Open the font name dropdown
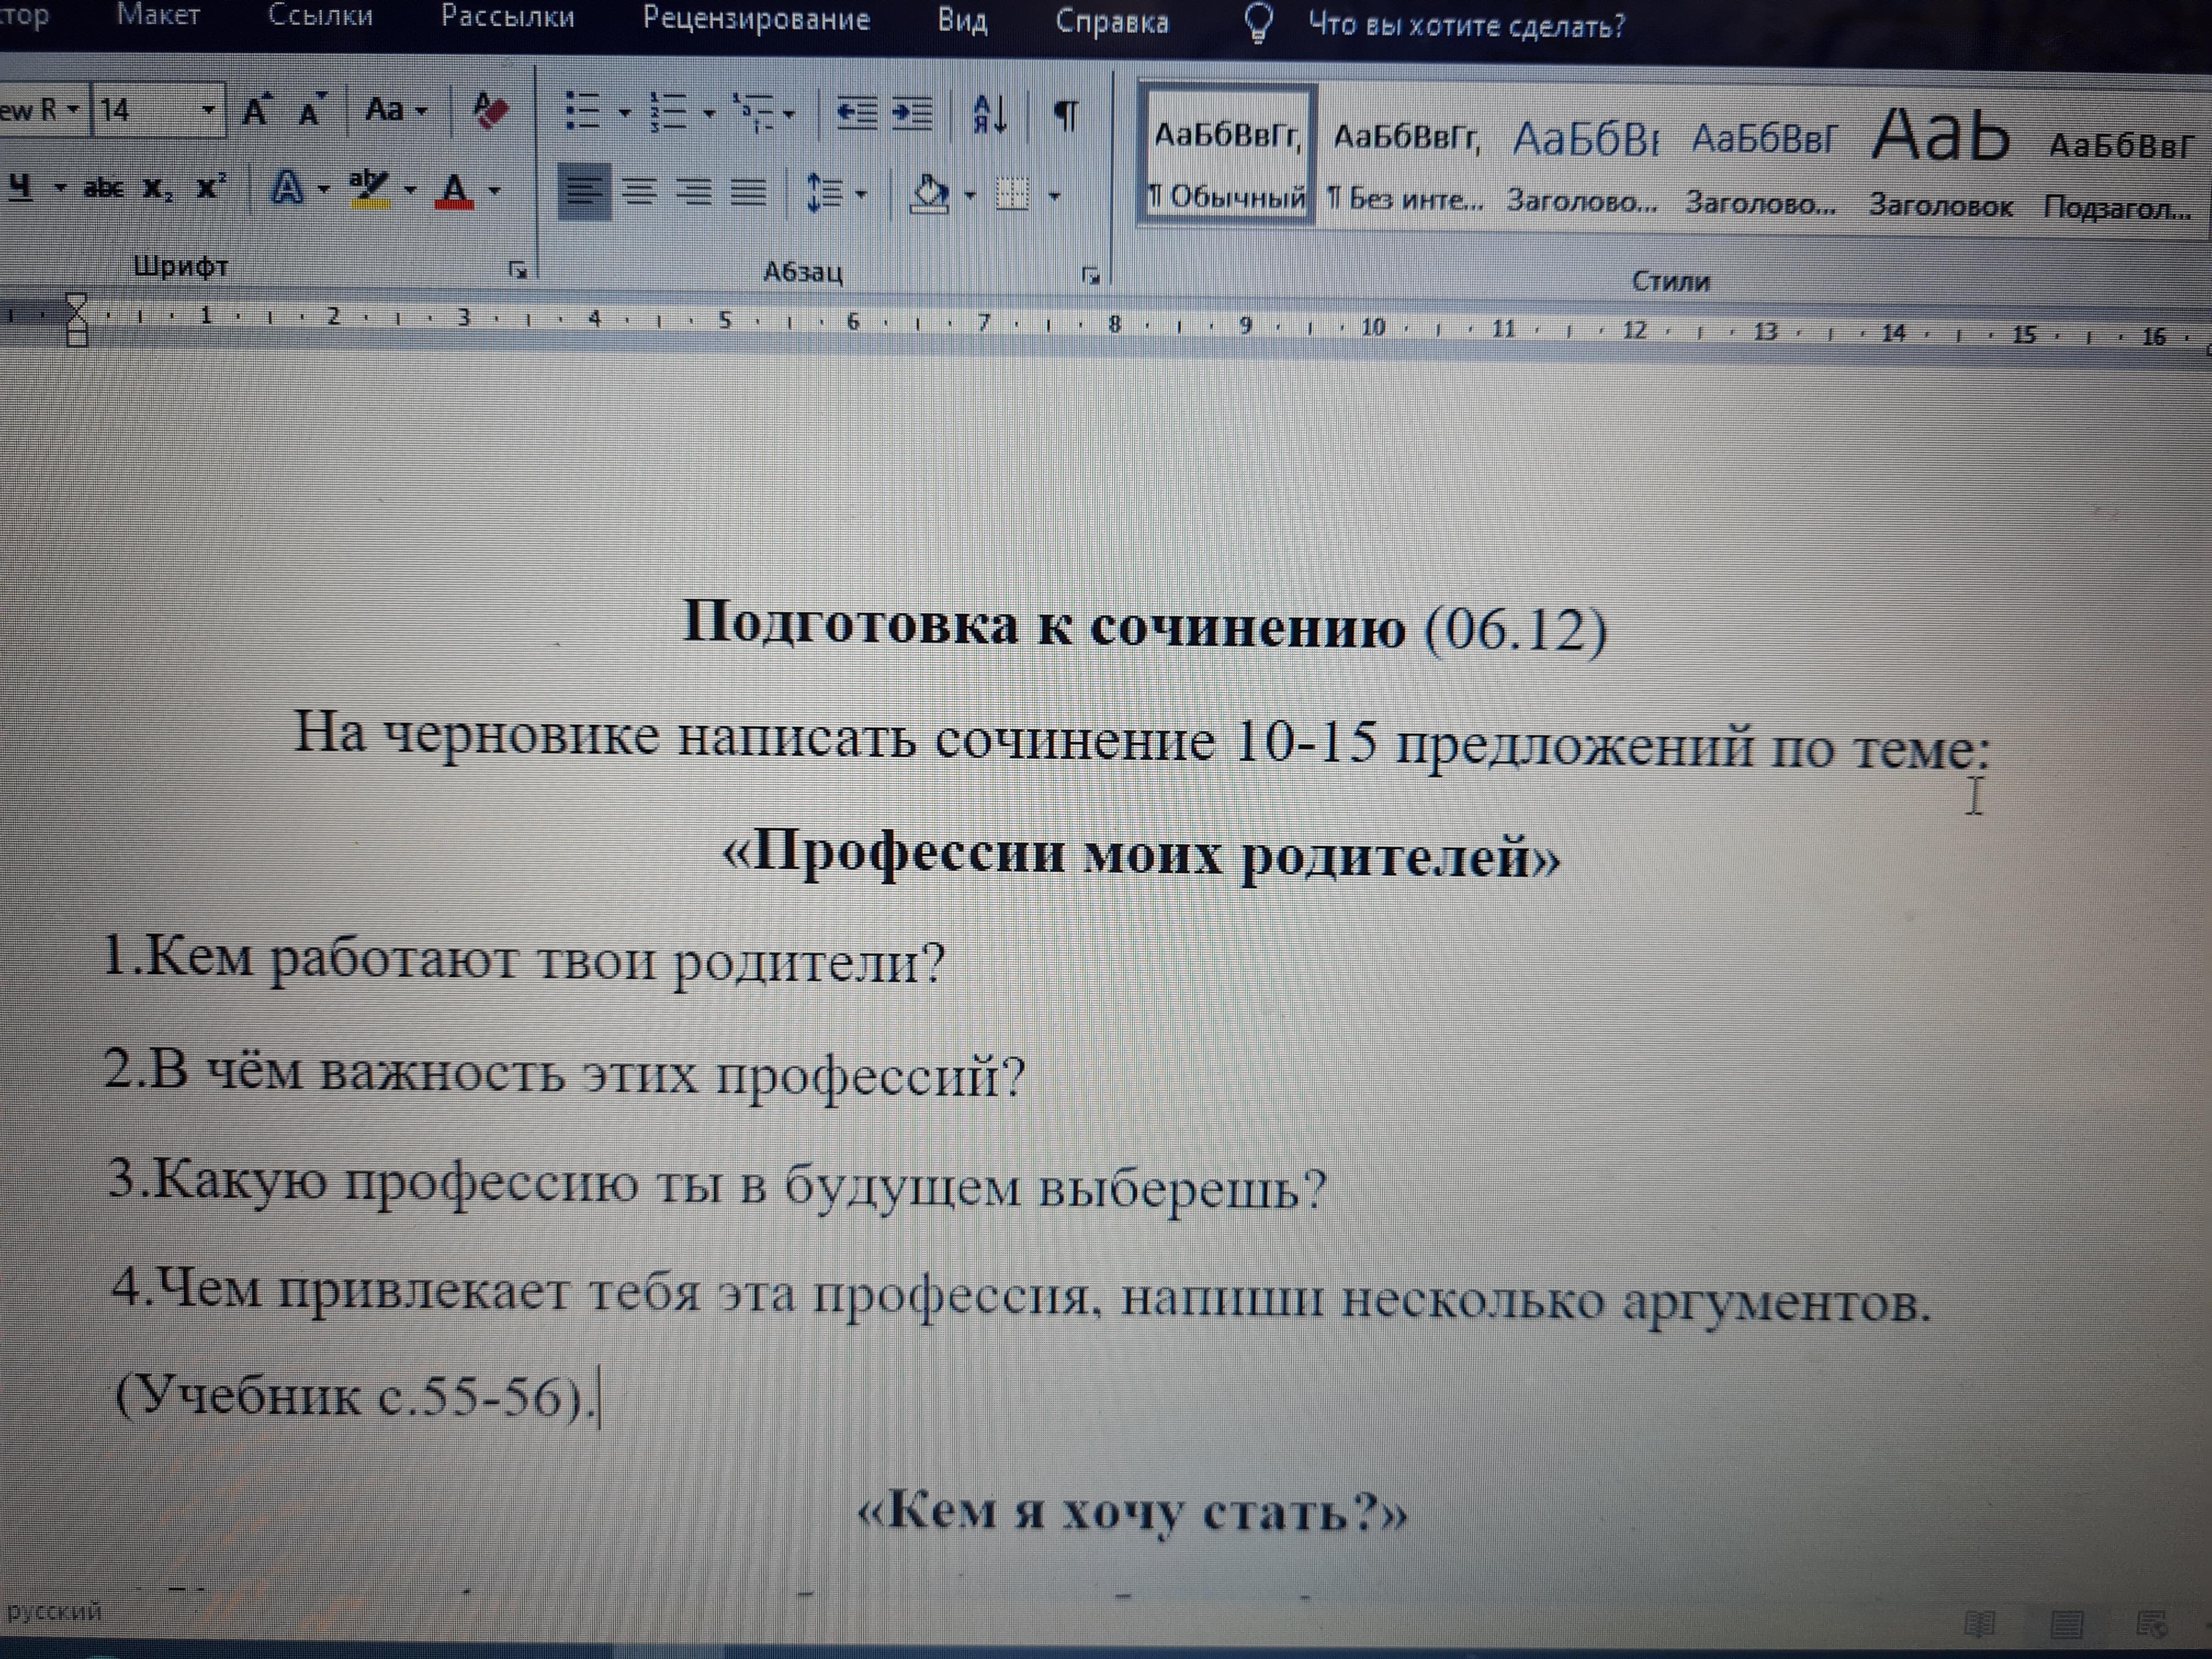Screen dimensions: 2212x1659 [72, 110]
